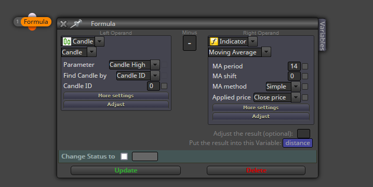The height and width of the screenshot is (187, 373).
Task: Toggle the MA period checkbox
Action: pyautogui.click(x=305, y=66)
